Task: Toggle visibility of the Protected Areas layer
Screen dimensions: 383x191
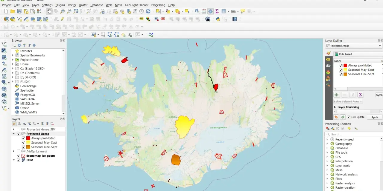Action: [19, 134]
